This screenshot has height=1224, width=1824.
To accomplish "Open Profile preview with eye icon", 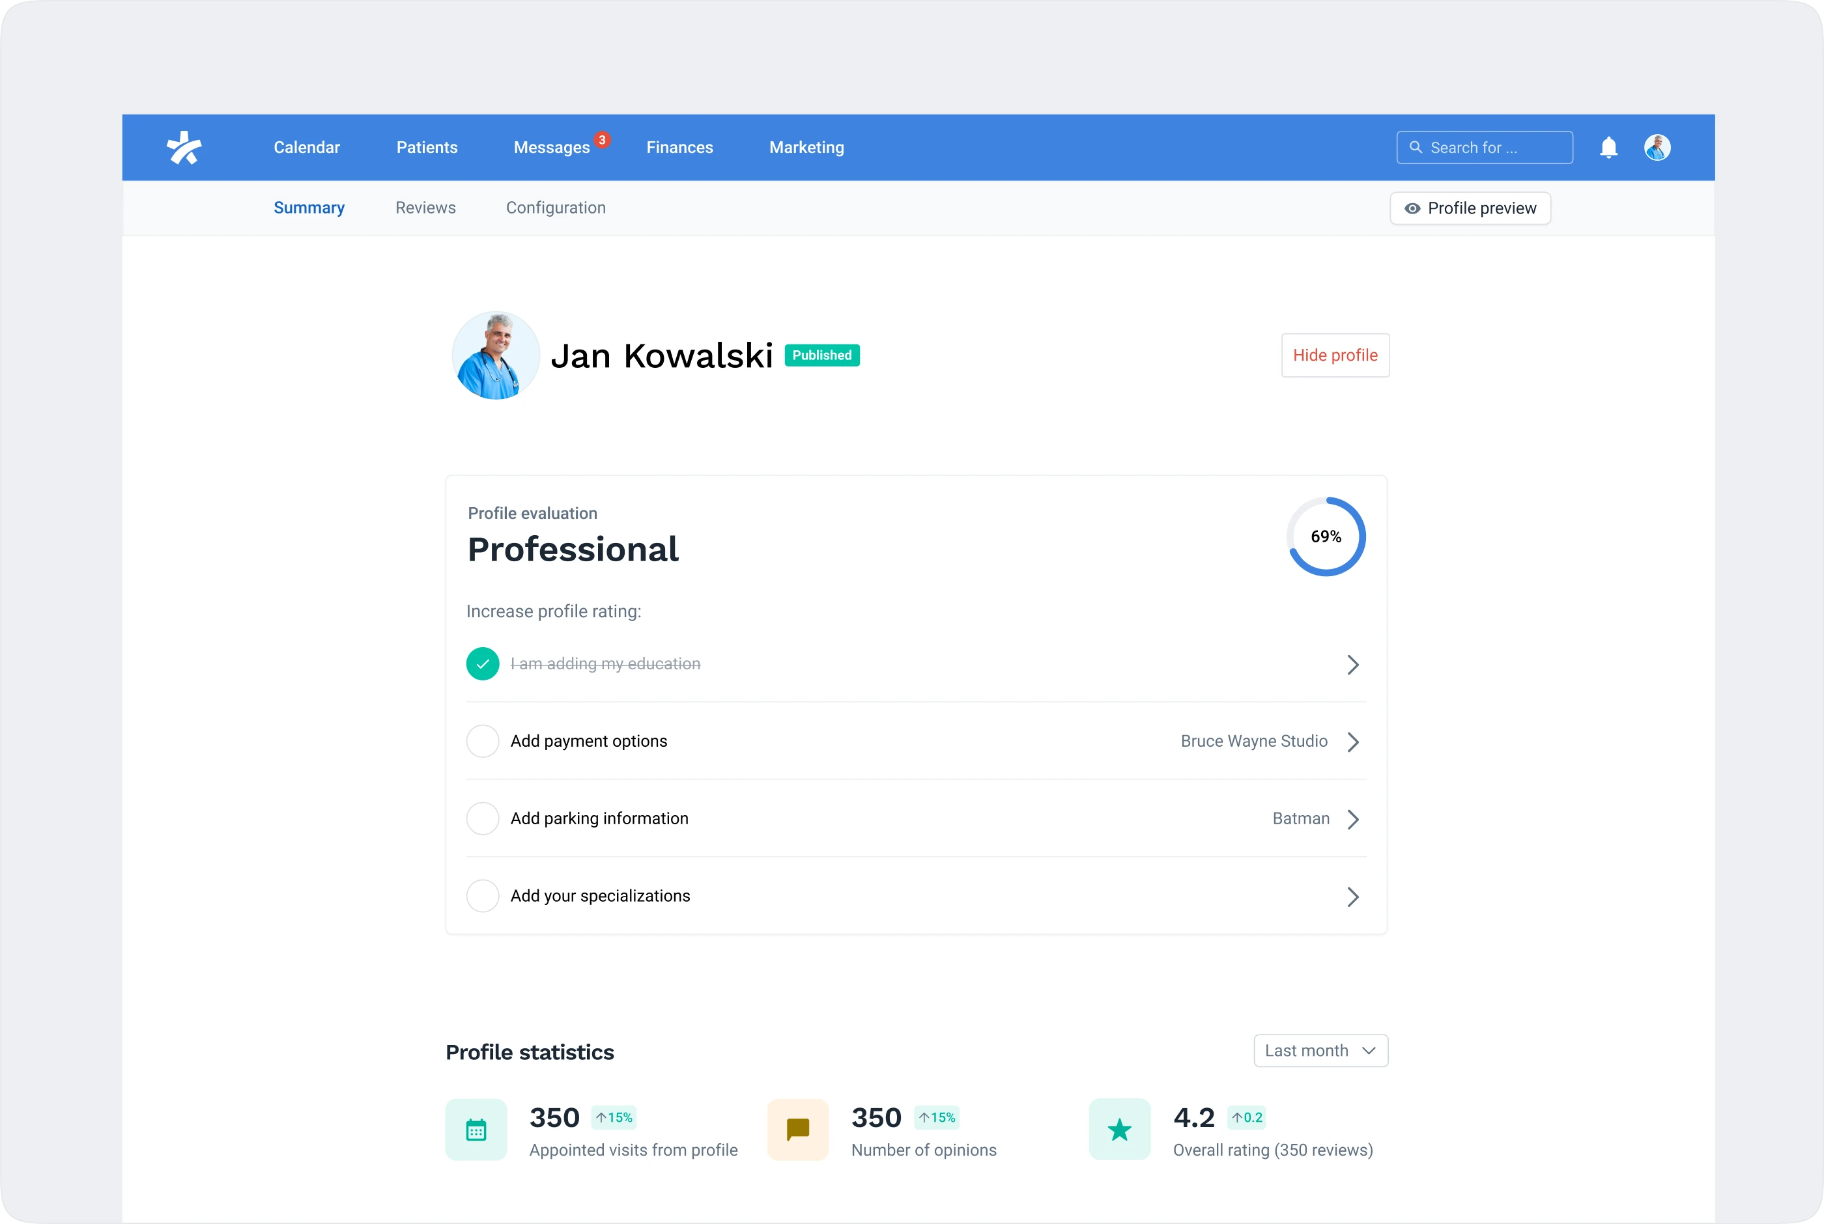I will click(1470, 208).
